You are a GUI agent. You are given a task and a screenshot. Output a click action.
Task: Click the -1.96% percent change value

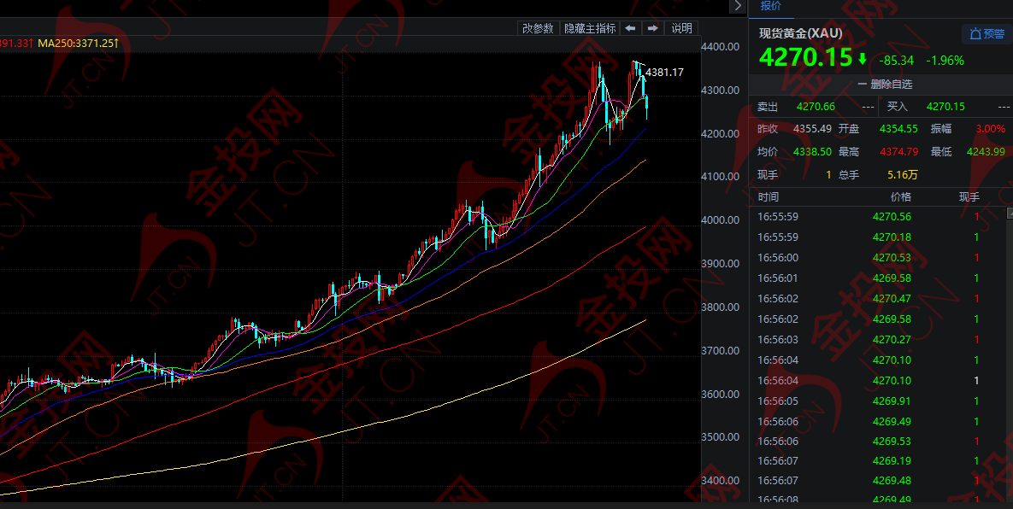pyautogui.click(x=945, y=61)
